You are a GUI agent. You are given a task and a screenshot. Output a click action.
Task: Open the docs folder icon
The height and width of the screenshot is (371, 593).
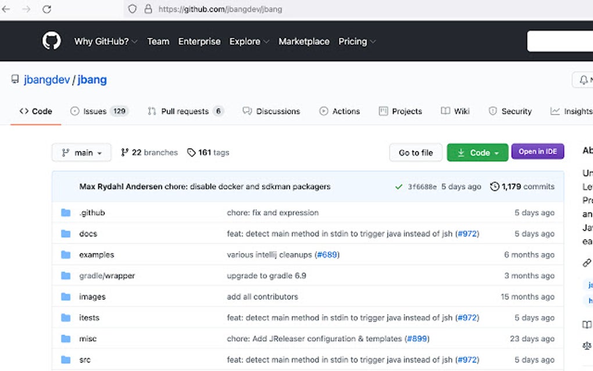coord(66,233)
